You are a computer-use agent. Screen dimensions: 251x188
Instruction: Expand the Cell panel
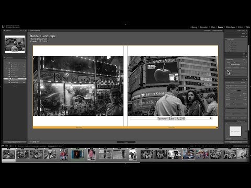[247, 54]
